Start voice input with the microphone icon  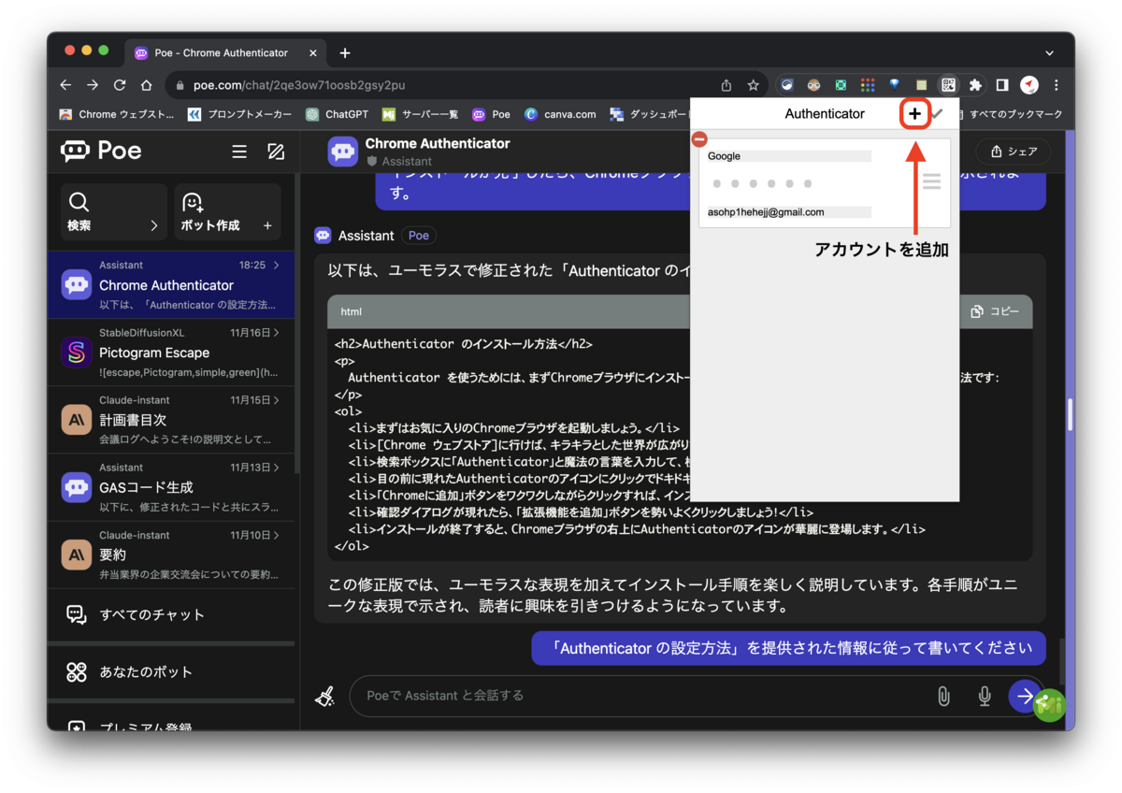click(x=984, y=696)
